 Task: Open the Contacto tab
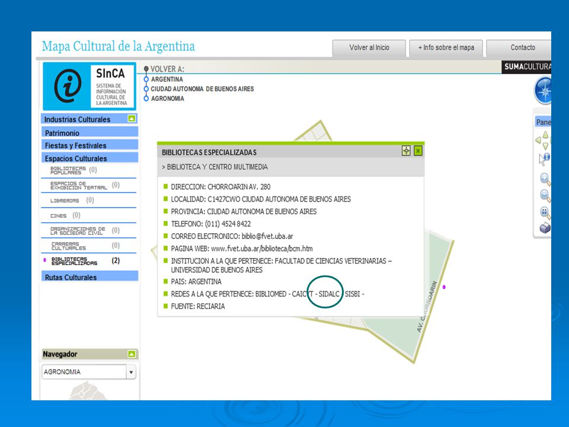coord(519,48)
